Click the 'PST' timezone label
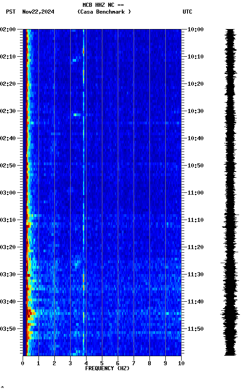The image size is (250, 392). [x=11, y=12]
